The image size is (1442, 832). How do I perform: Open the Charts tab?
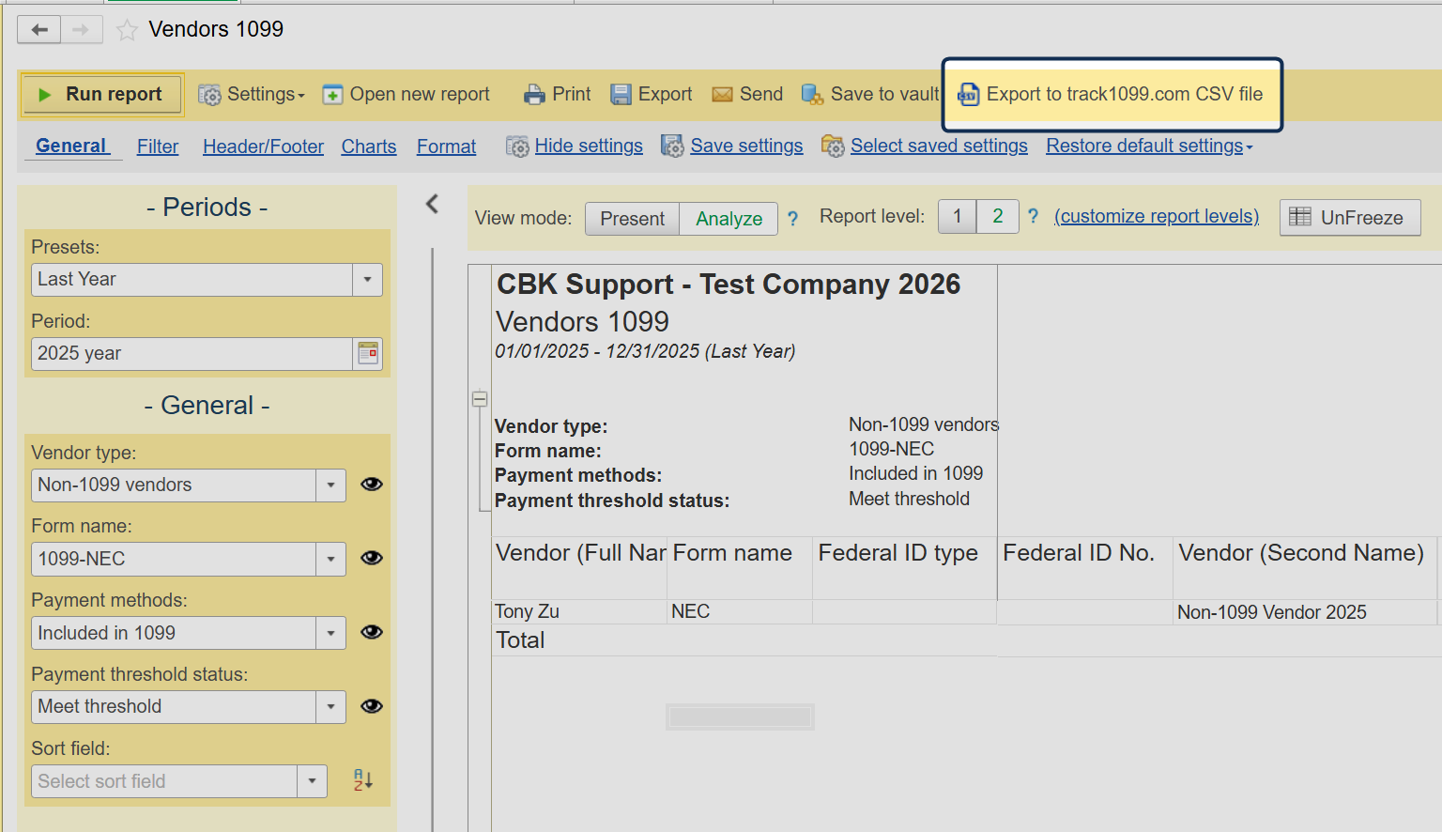click(x=369, y=146)
